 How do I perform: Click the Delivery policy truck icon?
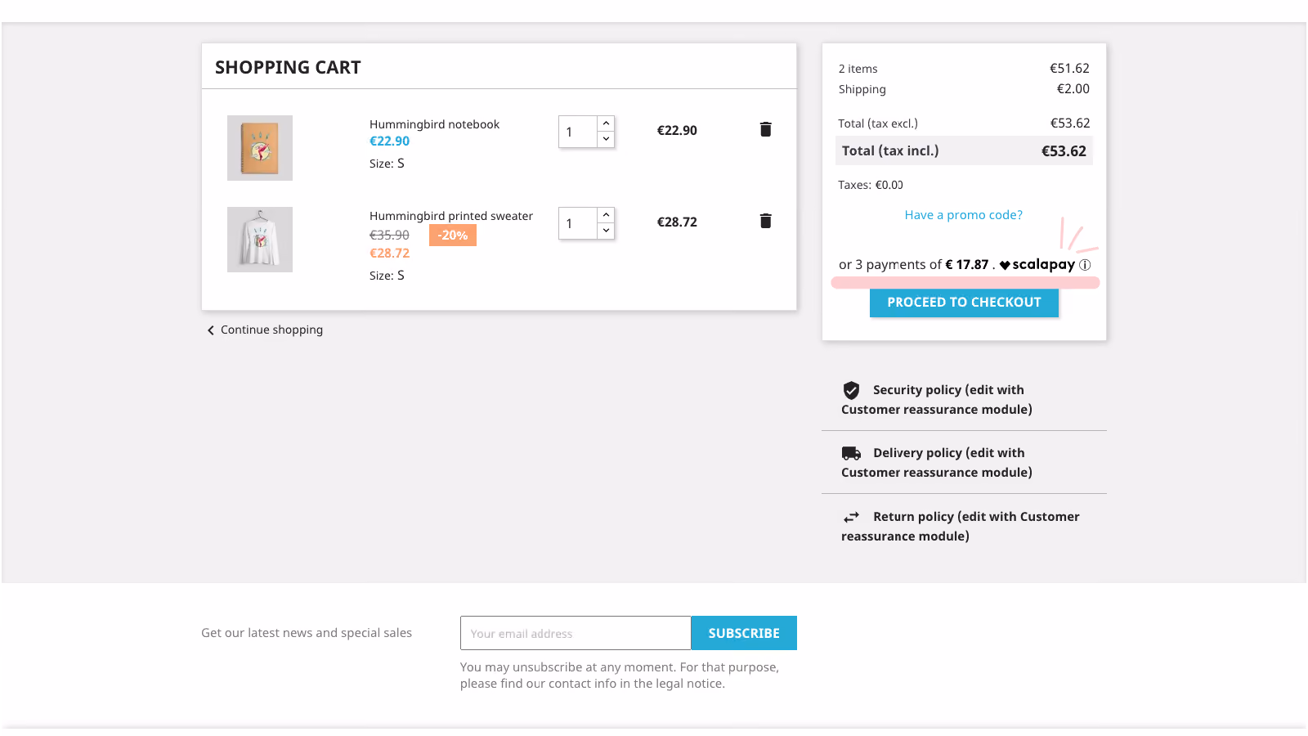tap(851, 453)
